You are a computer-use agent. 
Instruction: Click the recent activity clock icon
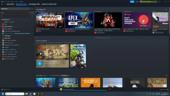click(x=31, y=13)
